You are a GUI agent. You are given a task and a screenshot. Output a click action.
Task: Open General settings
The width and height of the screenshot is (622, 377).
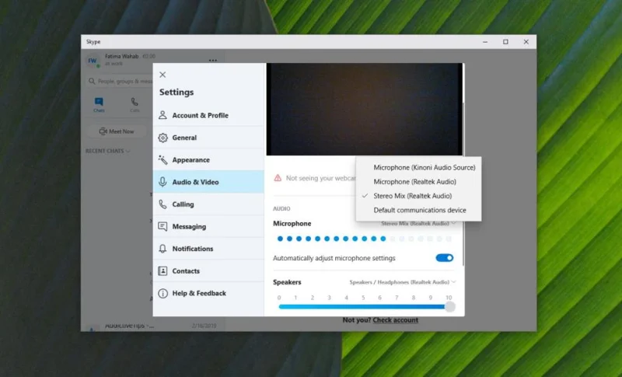coord(208,138)
